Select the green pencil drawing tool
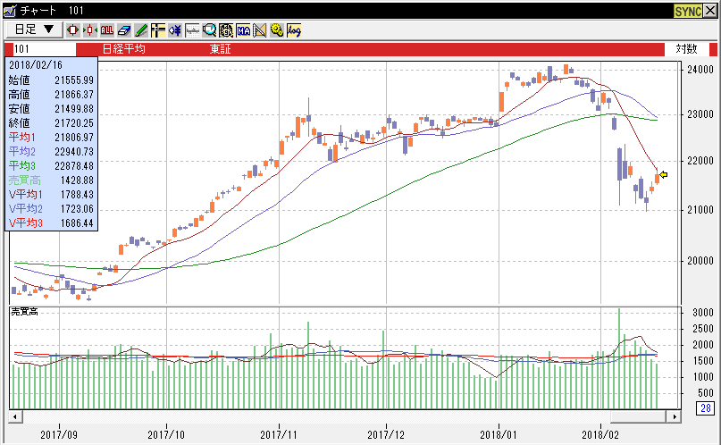721x445 pixels. point(141,30)
